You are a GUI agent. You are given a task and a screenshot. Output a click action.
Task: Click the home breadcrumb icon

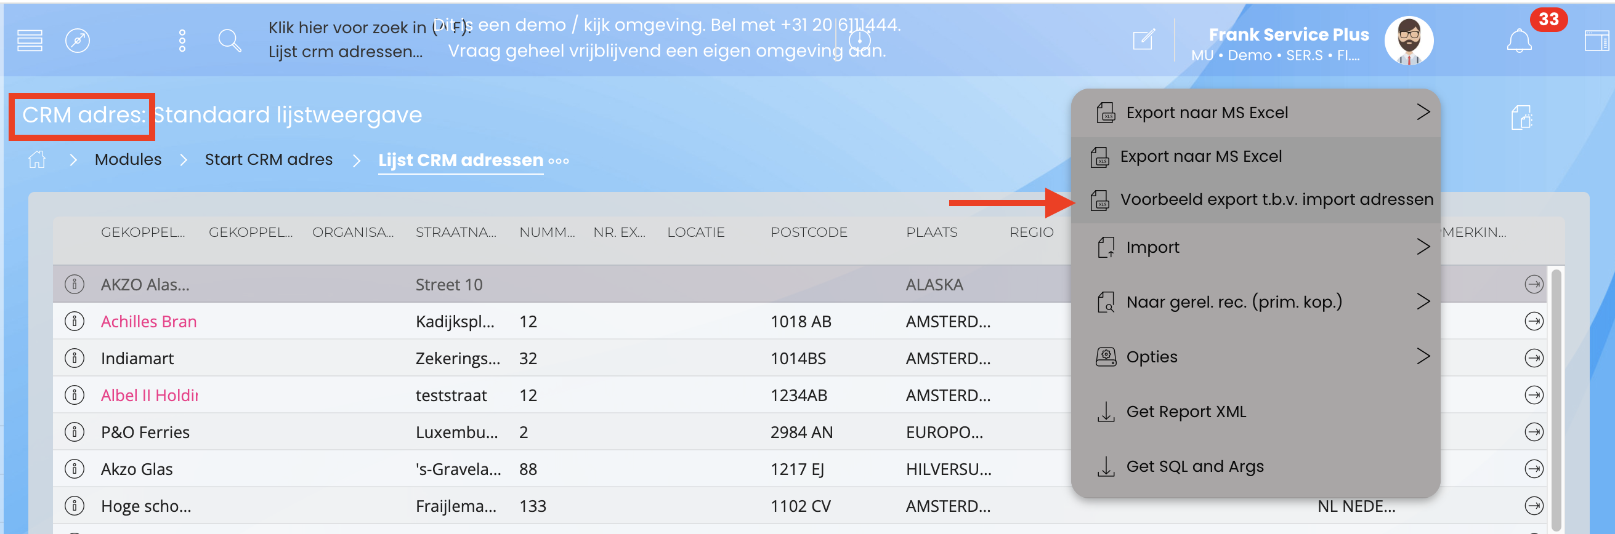(x=37, y=159)
